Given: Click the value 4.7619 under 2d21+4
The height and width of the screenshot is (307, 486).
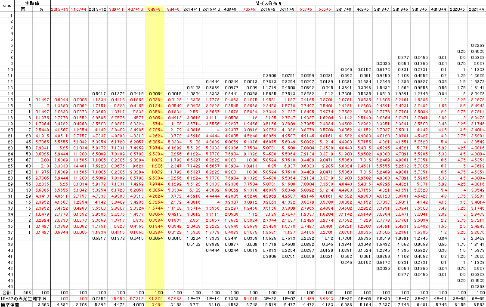Looking at the screenshot, I should (x=477, y=166).
